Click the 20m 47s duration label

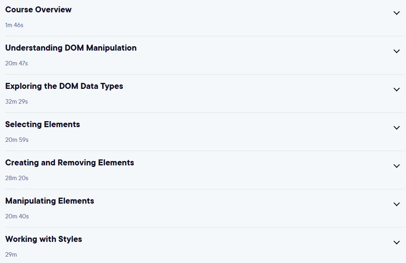coord(17,63)
